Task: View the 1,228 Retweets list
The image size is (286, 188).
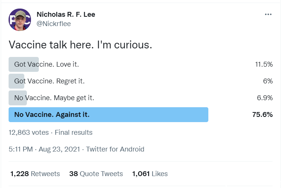Action: tap(35, 174)
